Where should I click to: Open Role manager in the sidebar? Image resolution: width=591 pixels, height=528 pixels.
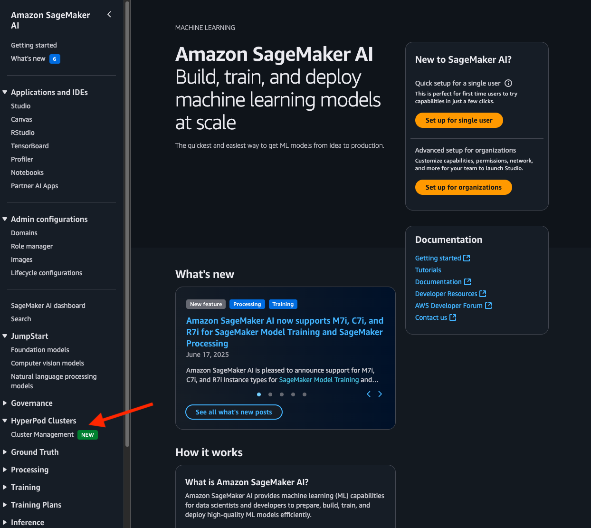coord(32,246)
